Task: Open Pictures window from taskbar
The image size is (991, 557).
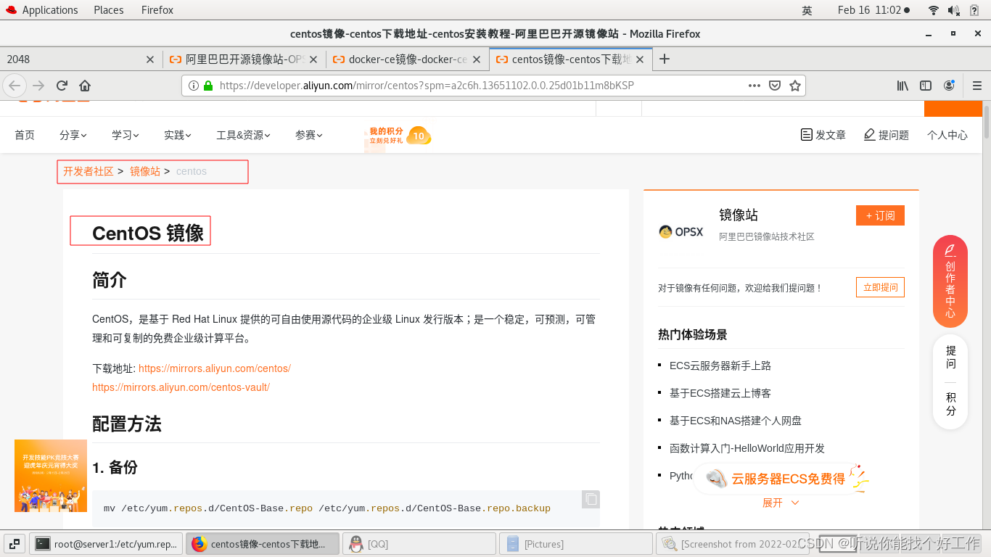Action: coord(576,543)
